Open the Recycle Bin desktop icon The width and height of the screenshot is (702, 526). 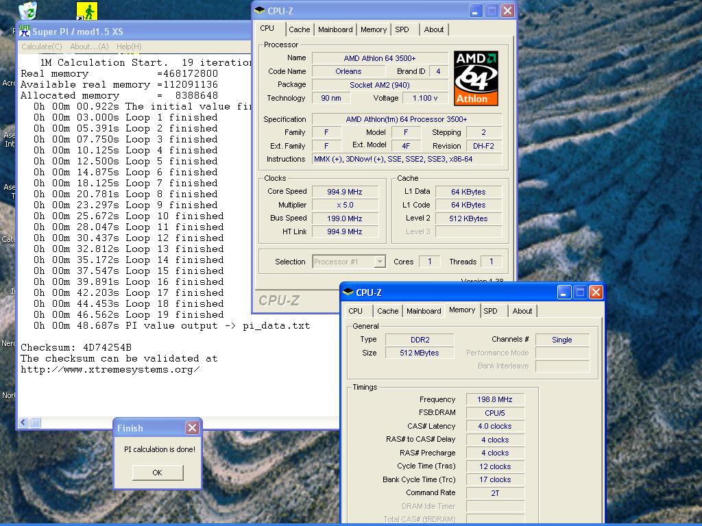(x=27, y=10)
